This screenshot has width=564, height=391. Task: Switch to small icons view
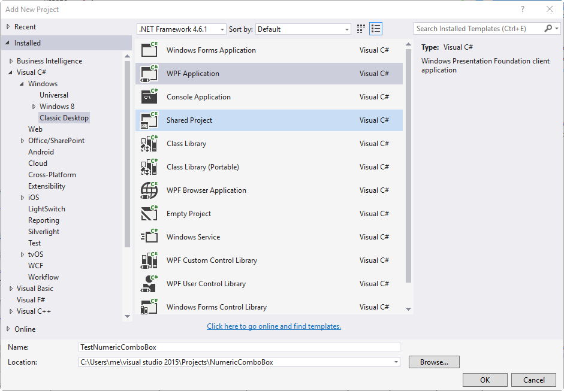pyautogui.click(x=360, y=28)
